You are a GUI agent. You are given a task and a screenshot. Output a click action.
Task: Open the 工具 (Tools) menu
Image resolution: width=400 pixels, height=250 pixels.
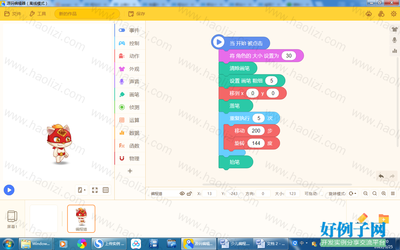click(37, 14)
